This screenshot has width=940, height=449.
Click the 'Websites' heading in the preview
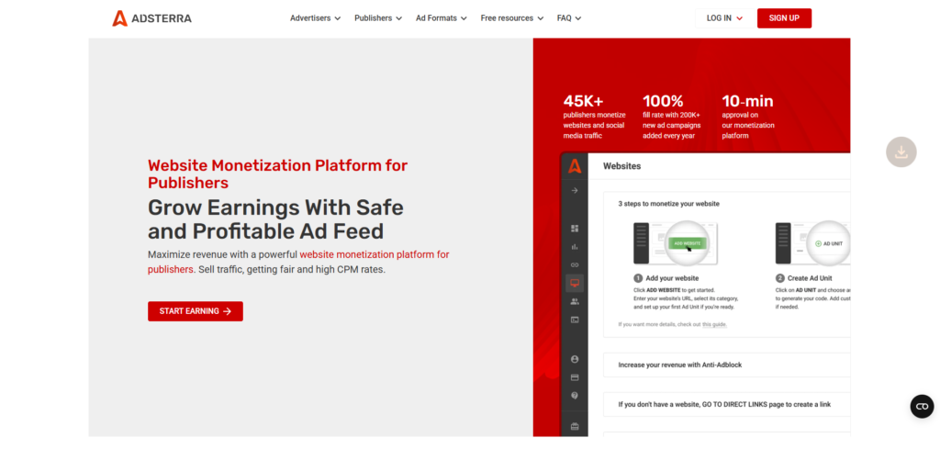(621, 166)
